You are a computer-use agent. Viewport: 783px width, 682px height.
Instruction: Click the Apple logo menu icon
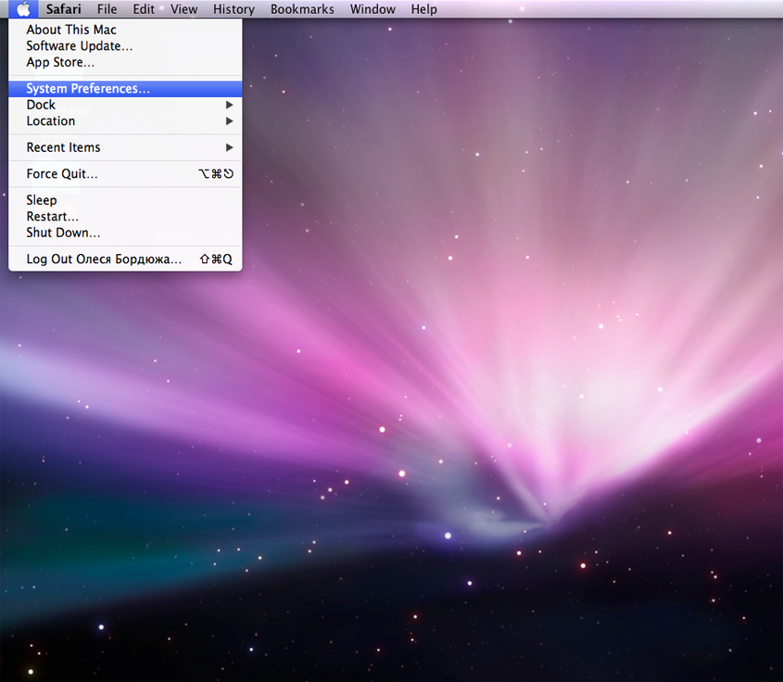pos(23,9)
